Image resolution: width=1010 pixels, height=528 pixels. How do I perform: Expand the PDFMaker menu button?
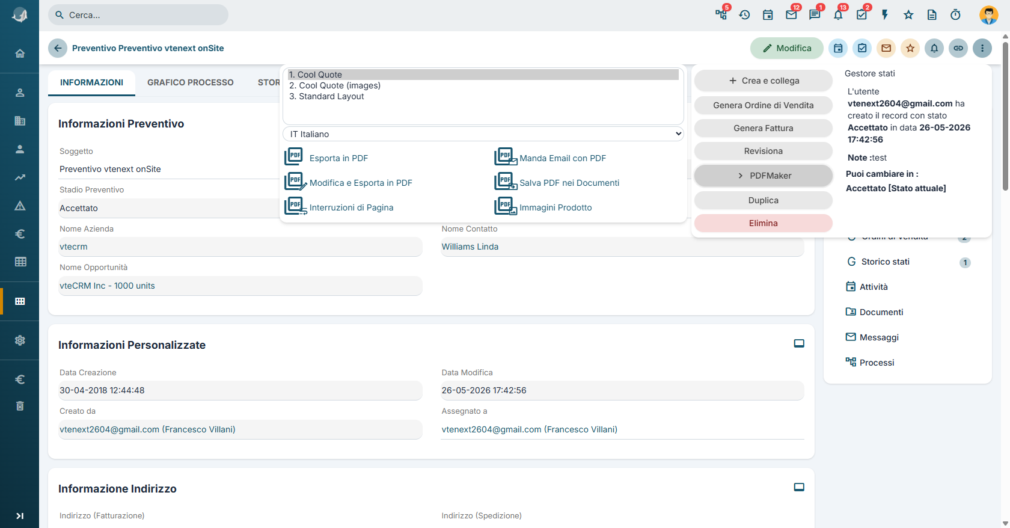tap(764, 176)
